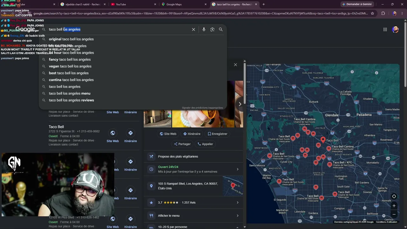Show the next photo with the arrow
This screenshot has height=229, width=407.
click(x=240, y=104)
